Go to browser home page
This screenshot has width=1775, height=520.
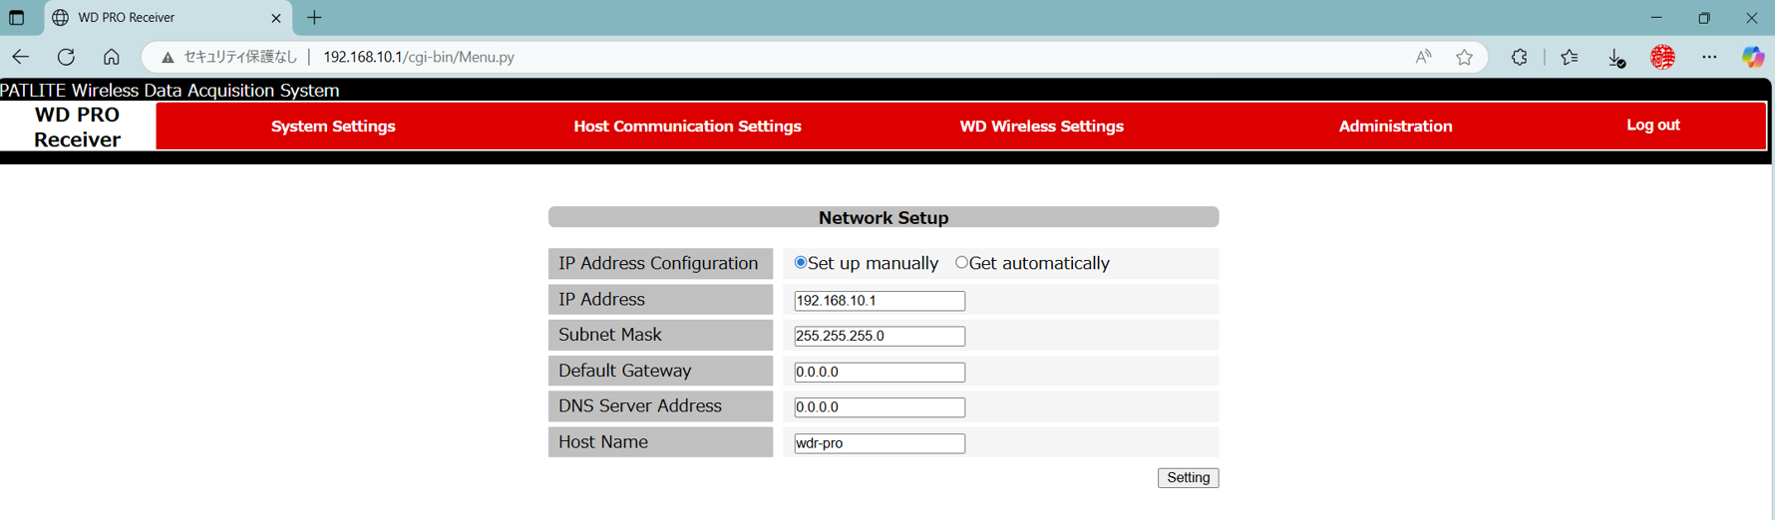pyautogui.click(x=111, y=57)
